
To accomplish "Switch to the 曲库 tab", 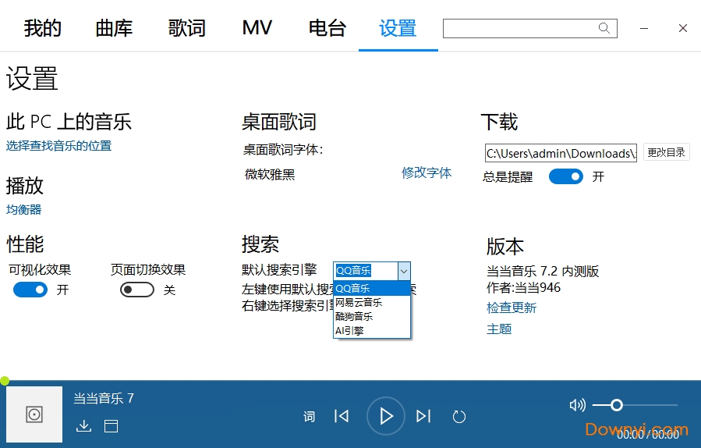I will pyautogui.click(x=114, y=28).
